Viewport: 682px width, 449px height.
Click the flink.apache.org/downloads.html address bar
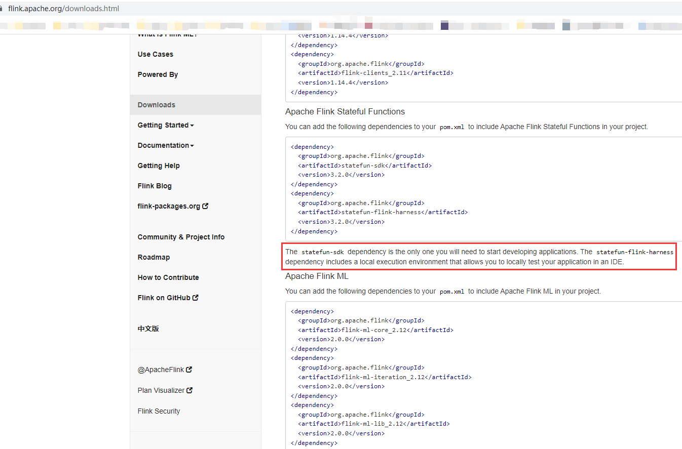63,9
